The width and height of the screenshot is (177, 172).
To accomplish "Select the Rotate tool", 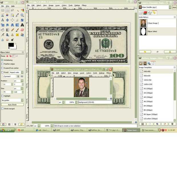I will 22,20.
